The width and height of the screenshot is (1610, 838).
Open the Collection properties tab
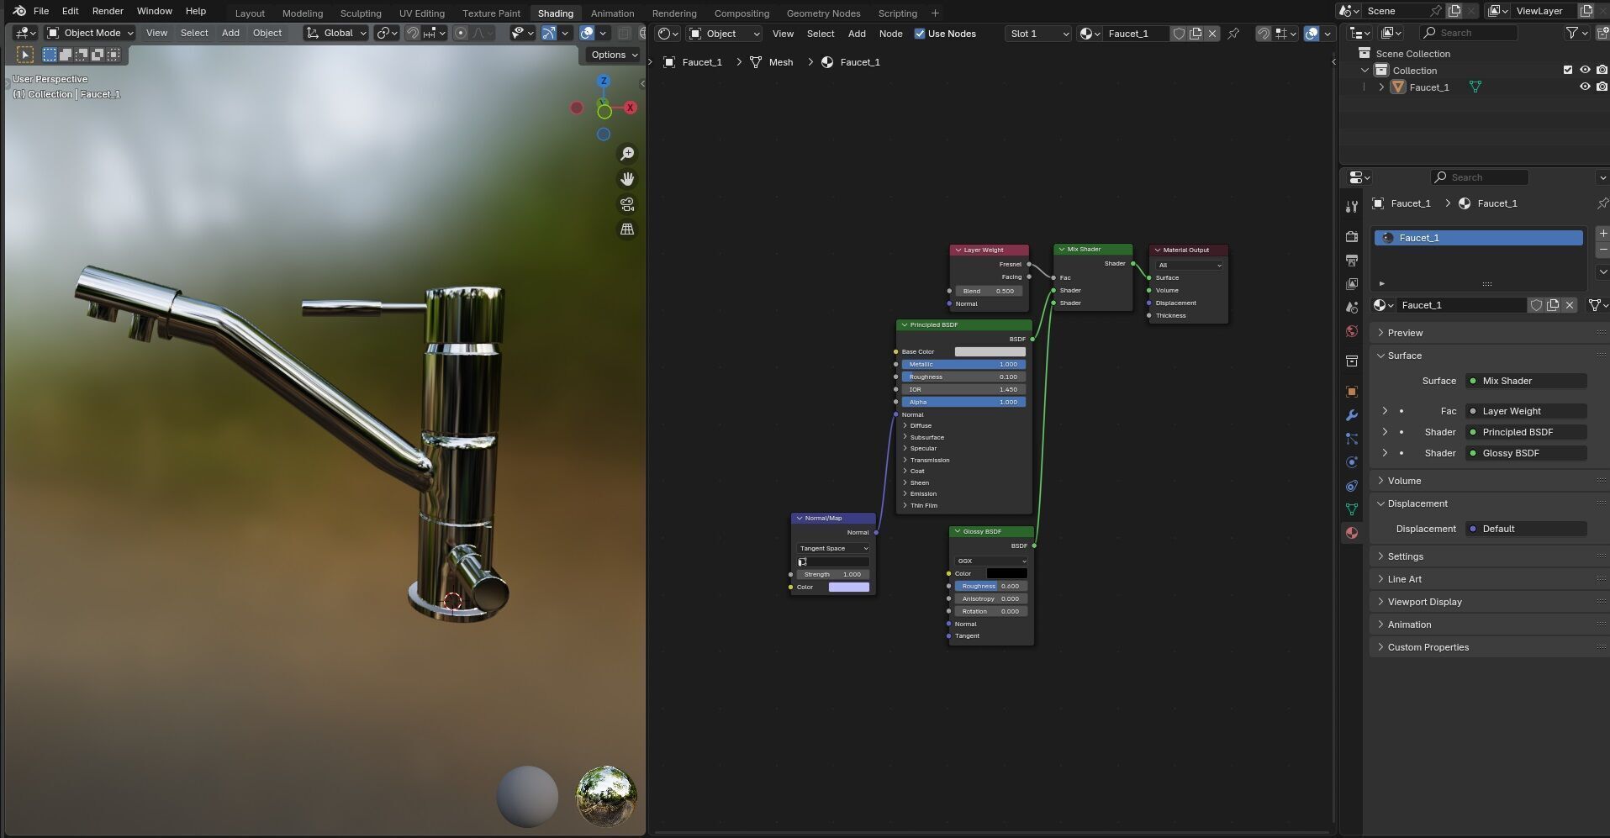(x=1352, y=361)
